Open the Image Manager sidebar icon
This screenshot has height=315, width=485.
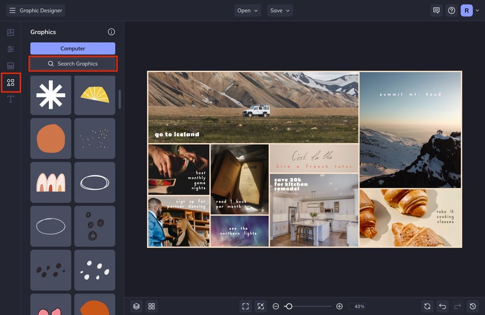[10, 32]
